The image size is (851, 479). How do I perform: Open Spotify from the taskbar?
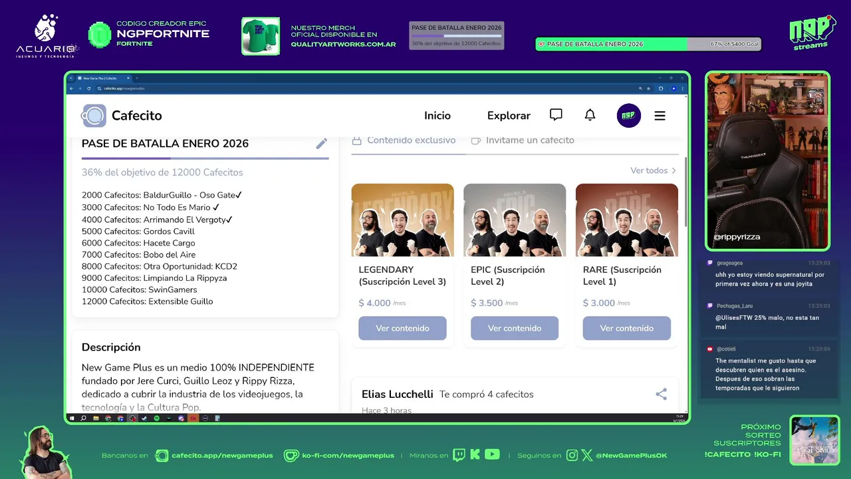point(156,418)
